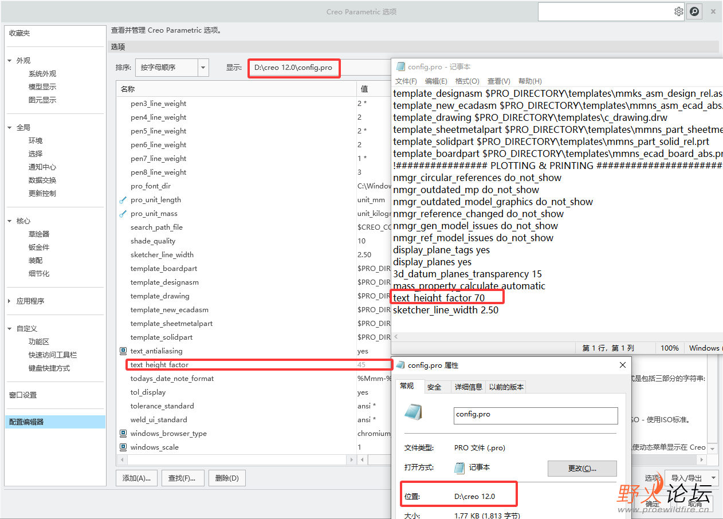Click the config.pro filename field in Properties
The height and width of the screenshot is (519, 723).
point(536,415)
